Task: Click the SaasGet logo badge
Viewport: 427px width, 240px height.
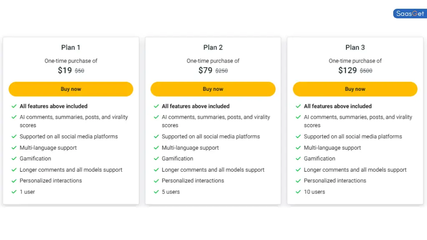Action: [x=410, y=14]
